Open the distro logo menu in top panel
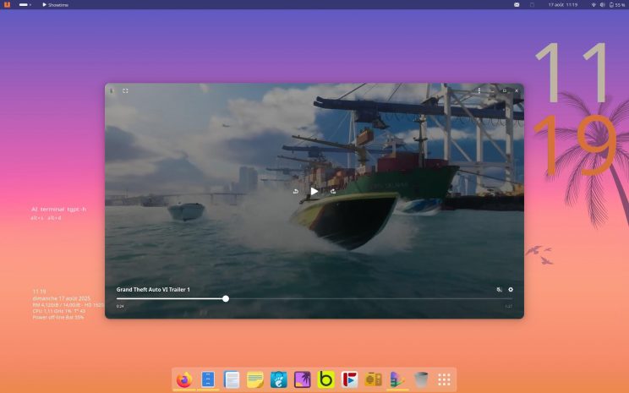Image resolution: width=629 pixels, height=393 pixels. [7, 5]
